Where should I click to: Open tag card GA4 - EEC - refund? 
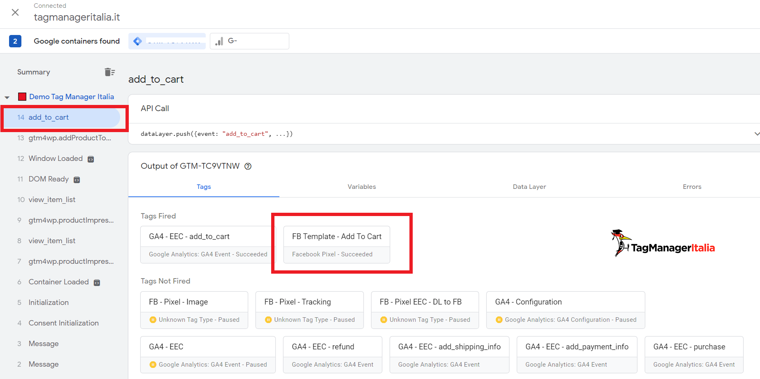point(332,355)
